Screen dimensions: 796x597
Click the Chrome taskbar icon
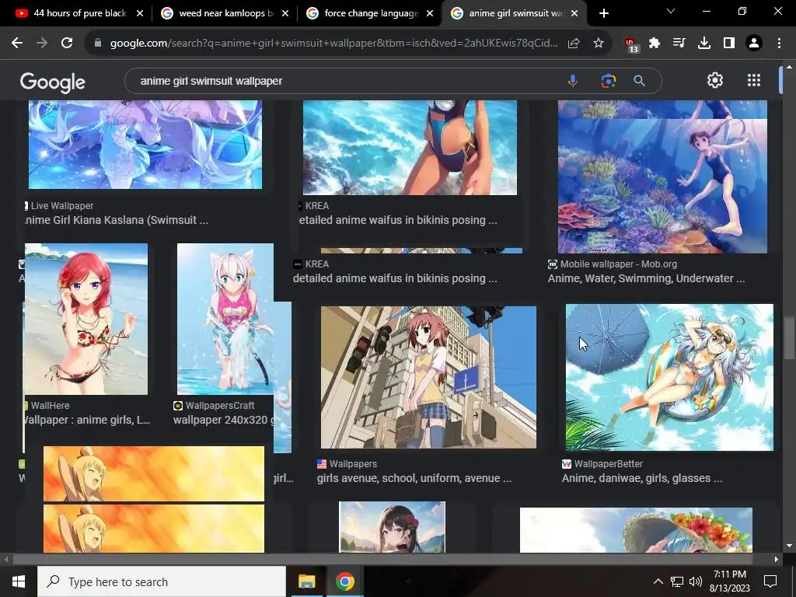(x=344, y=581)
